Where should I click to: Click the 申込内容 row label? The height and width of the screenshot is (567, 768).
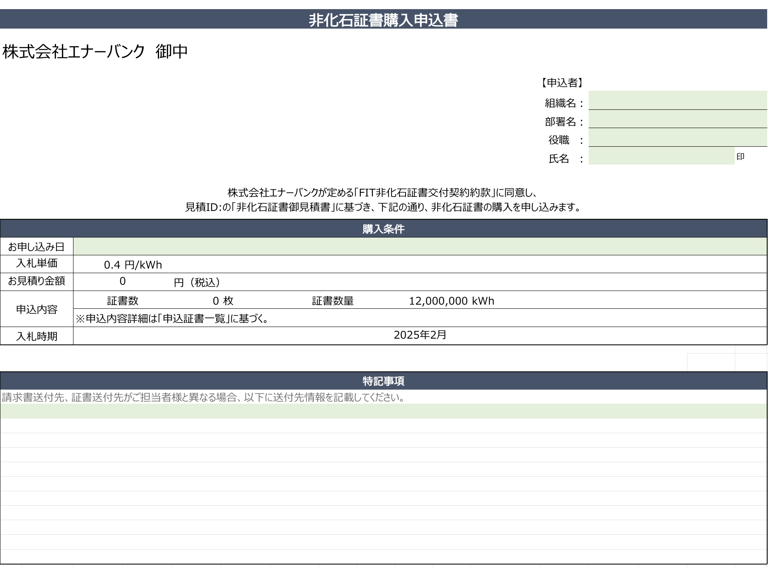(37, 309)
